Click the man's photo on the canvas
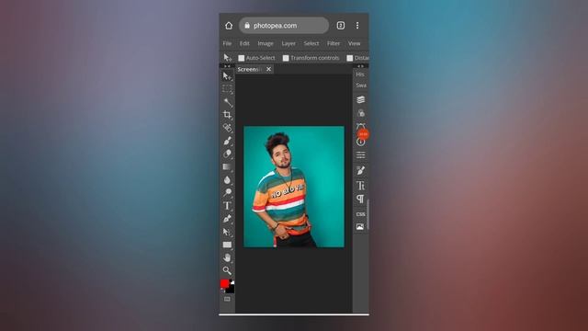The height and width of the screenshot is (331, 588). [x=294, y=187]
